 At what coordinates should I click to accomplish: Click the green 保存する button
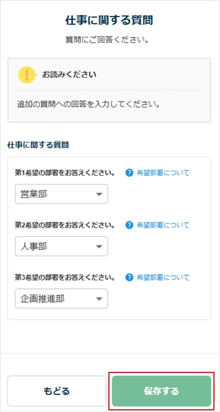[162, 391]
